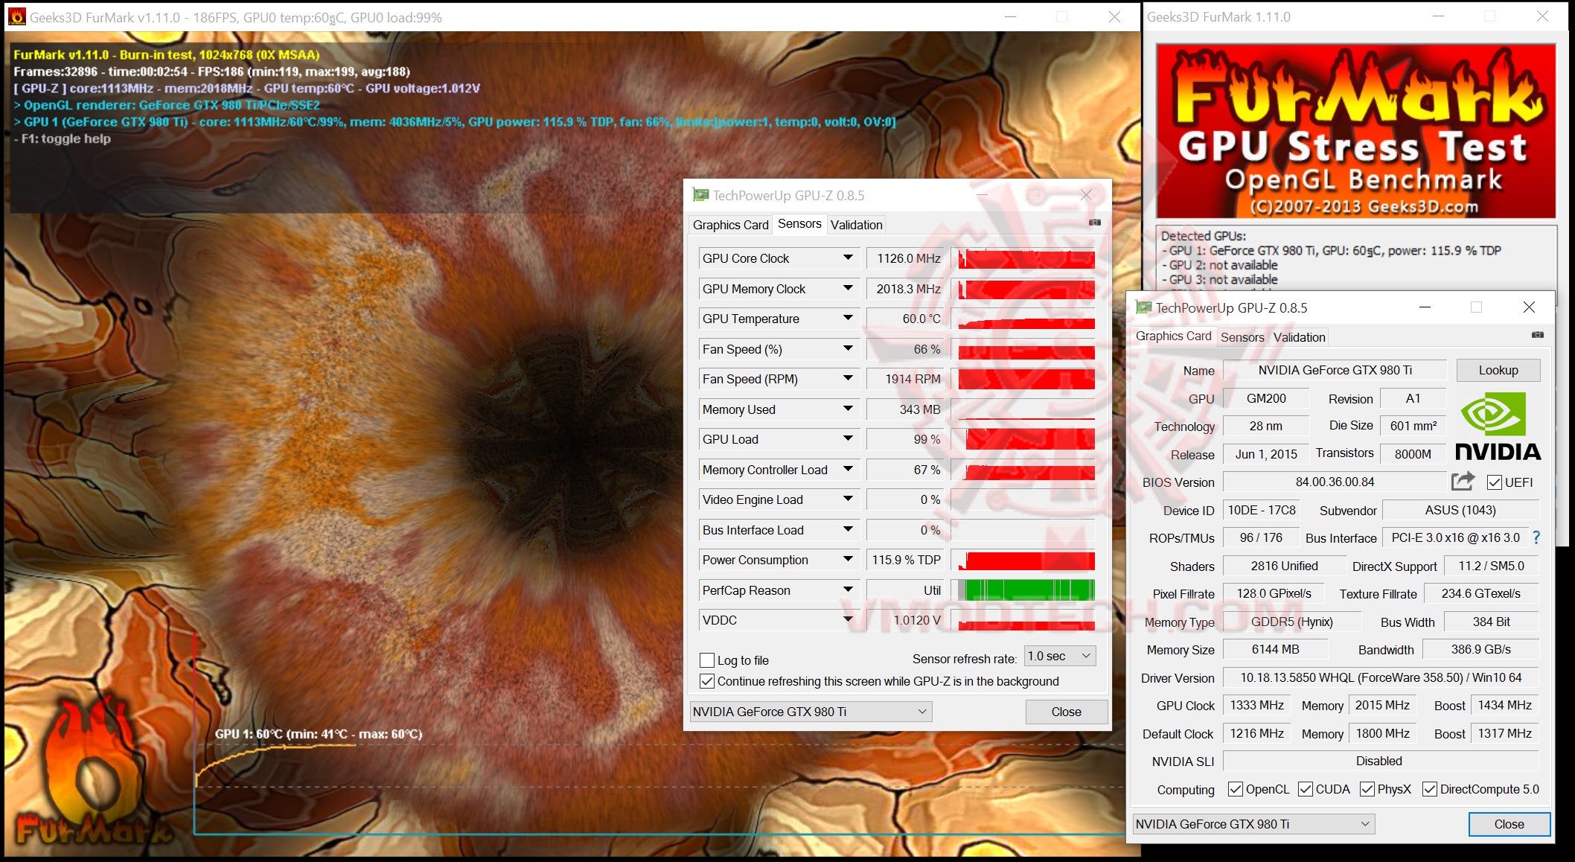The height and width of the screenshot is (862, 1575).
Task: Click the camera screenshot icon in Sensors window
Action: tap(1095, 223)
